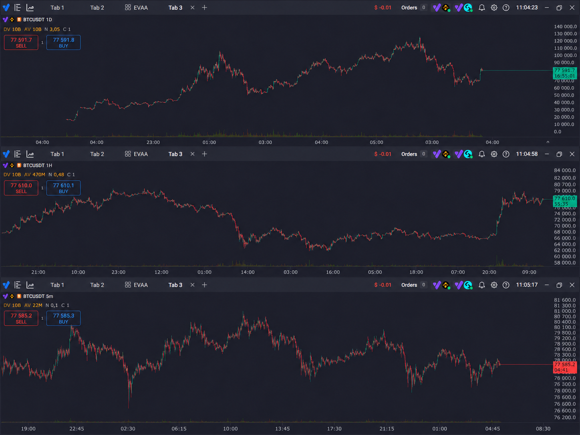Click the 77 610.0 price tag on axis
The image size is (580, 435).
(565, 201)
